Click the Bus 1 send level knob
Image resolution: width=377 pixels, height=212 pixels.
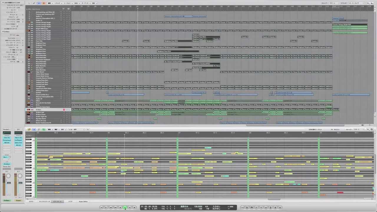click(10, 157)
